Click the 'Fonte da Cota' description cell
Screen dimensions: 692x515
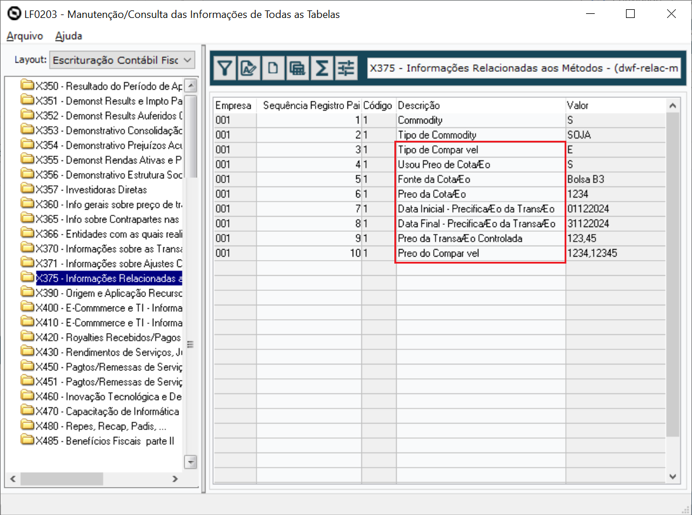point(481,180)
